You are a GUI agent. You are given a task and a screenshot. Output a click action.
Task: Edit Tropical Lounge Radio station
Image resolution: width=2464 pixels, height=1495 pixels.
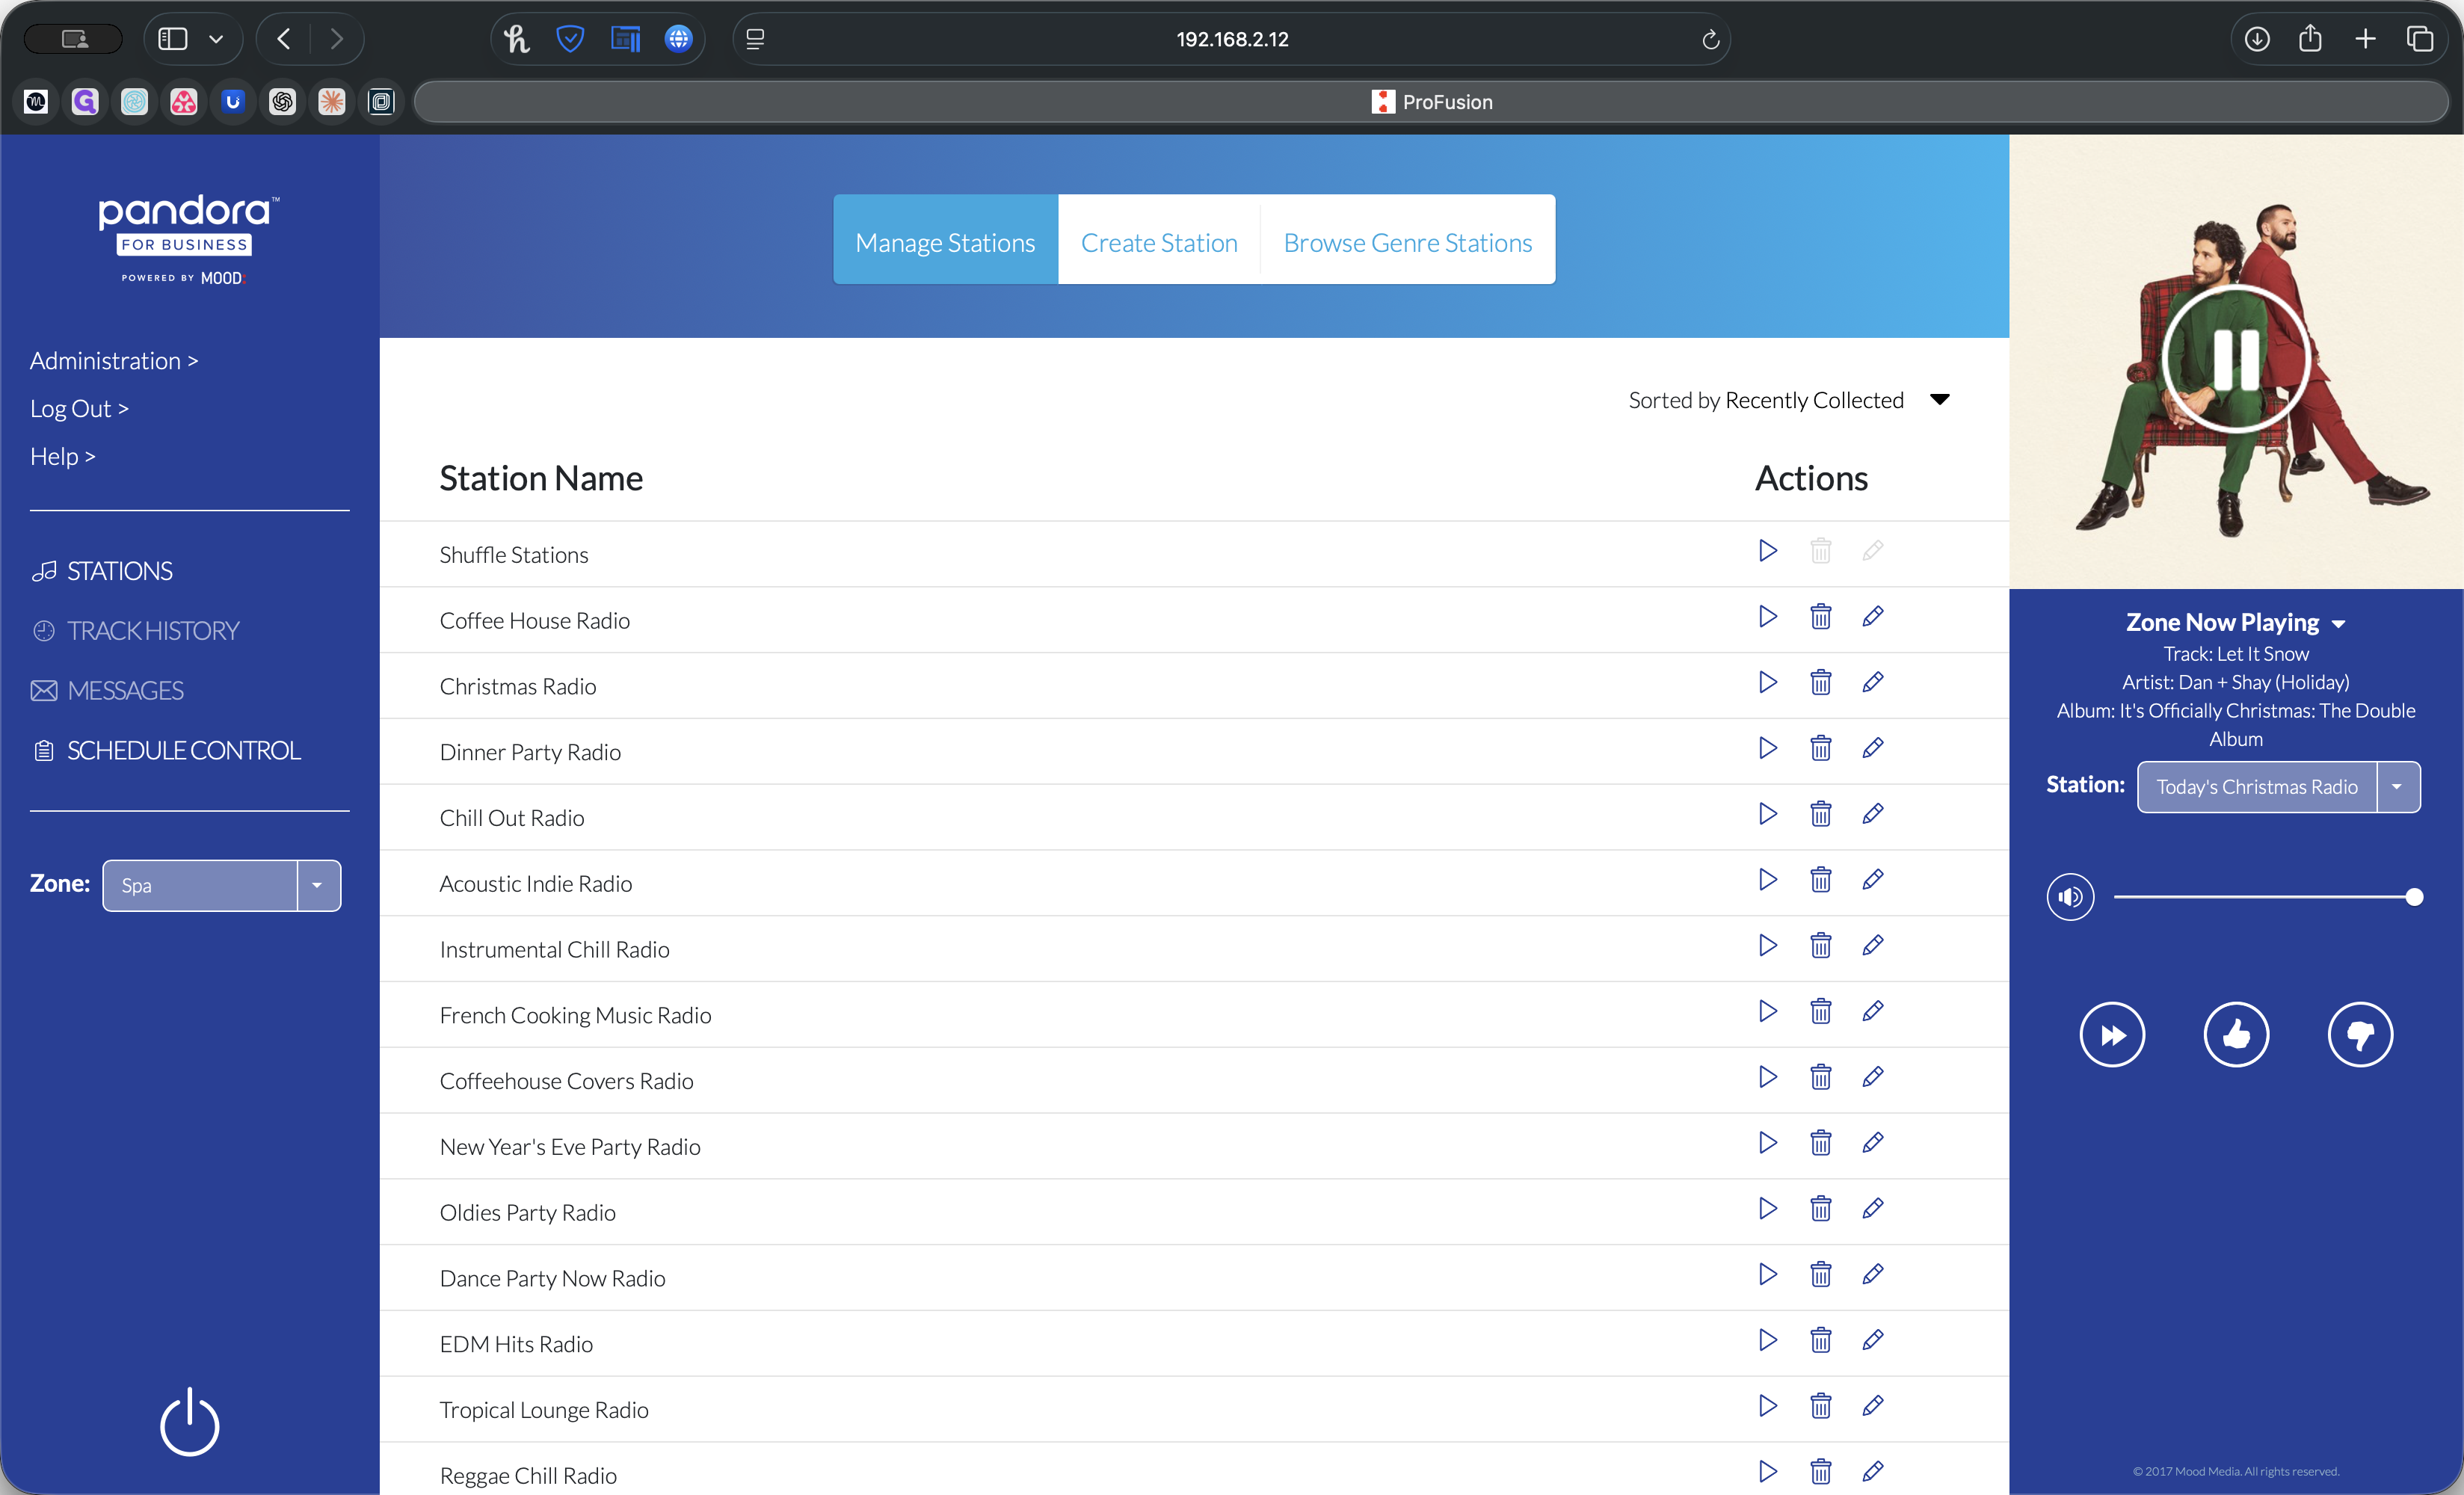coord(1872,1406)
